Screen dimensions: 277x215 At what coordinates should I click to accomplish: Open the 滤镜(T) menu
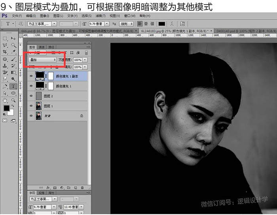pos(101,16)
